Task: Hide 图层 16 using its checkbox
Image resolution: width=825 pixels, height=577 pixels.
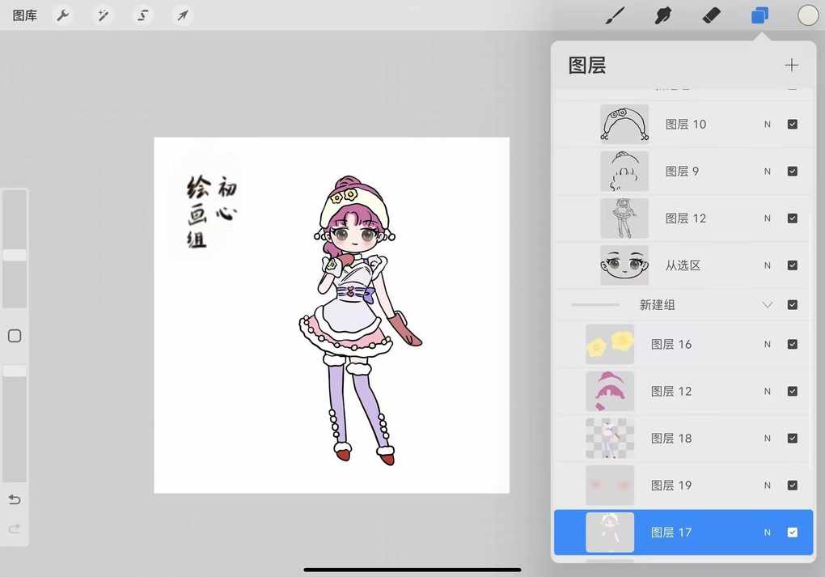Action: tap(793, 344)
